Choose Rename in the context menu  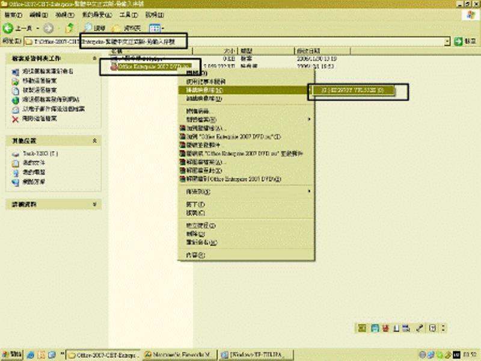click(247, 242)
